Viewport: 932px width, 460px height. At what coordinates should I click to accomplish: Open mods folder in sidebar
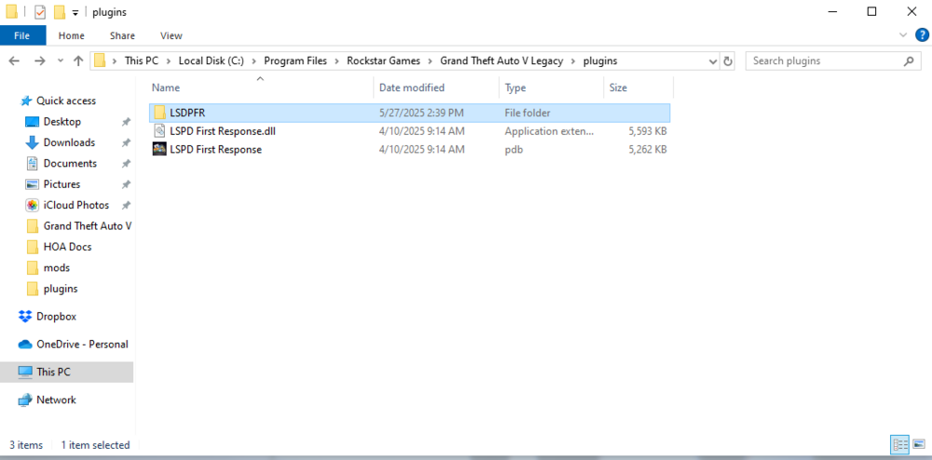coord(57,267)
